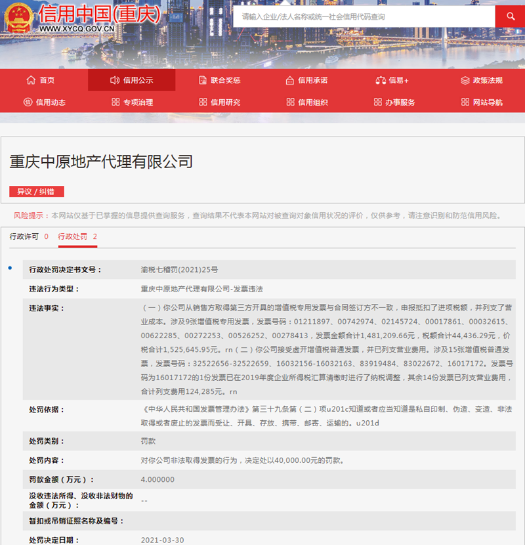Select document number 渝税七稽罚(2021)25号

(x=179, y=270)
